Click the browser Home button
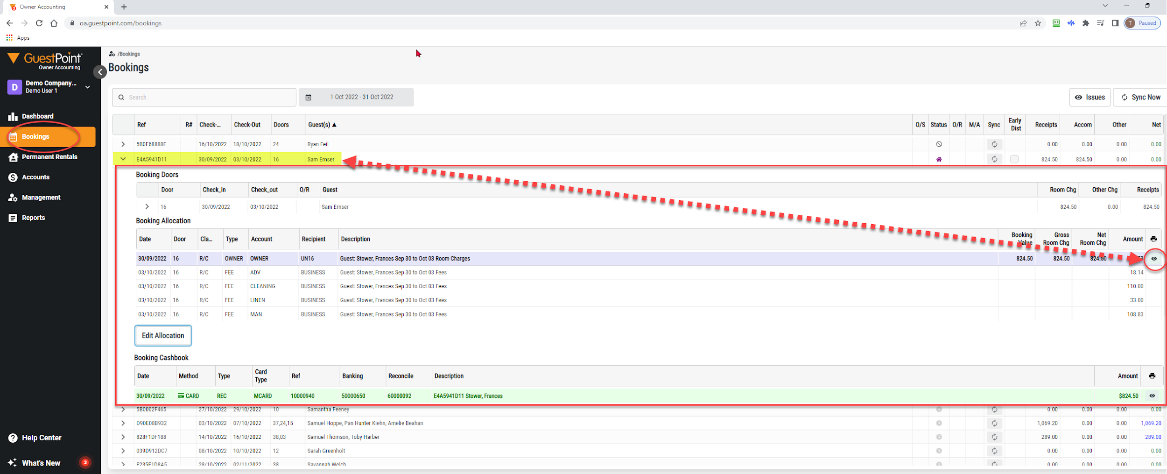Viewport: 1167px width, 474px height. pos(54,23)
